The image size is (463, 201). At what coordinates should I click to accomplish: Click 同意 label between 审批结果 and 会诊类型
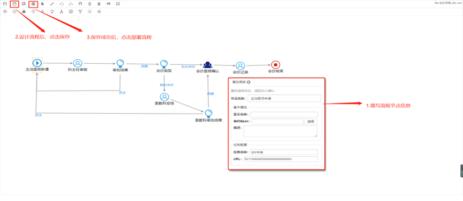click(x=144, y=66)
